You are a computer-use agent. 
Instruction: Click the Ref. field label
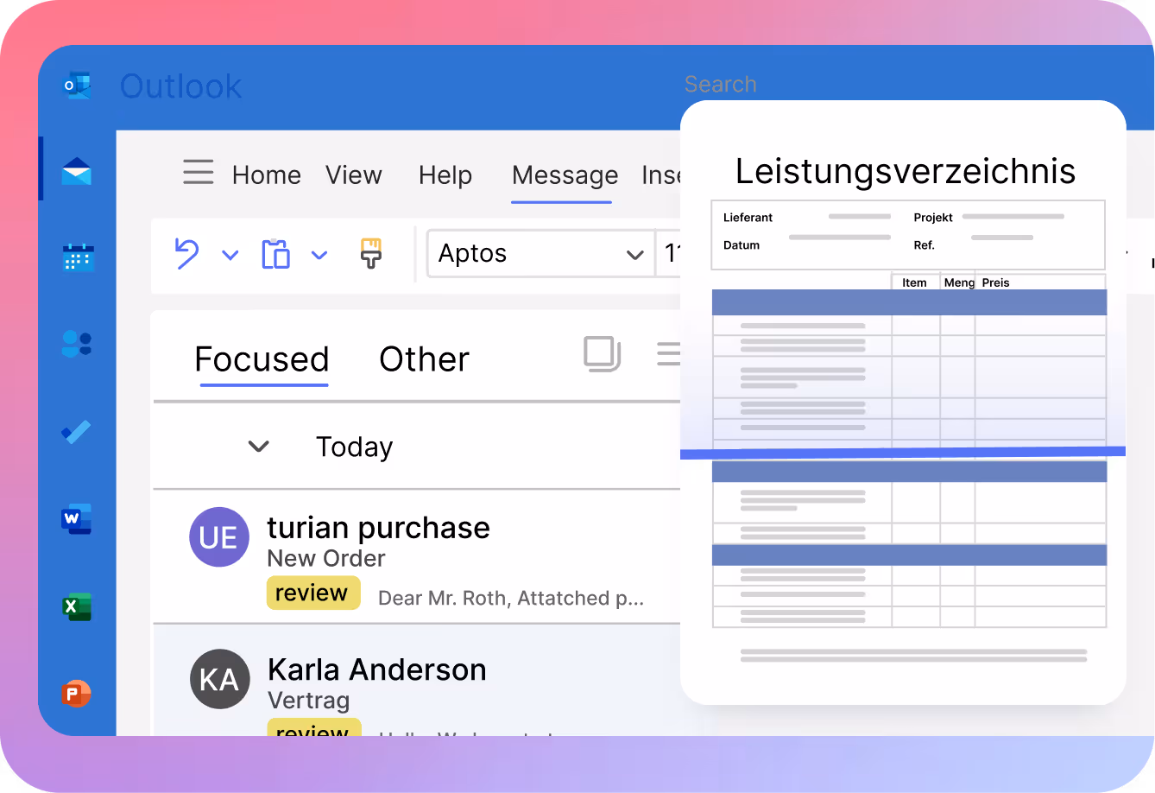coord(925,245)
